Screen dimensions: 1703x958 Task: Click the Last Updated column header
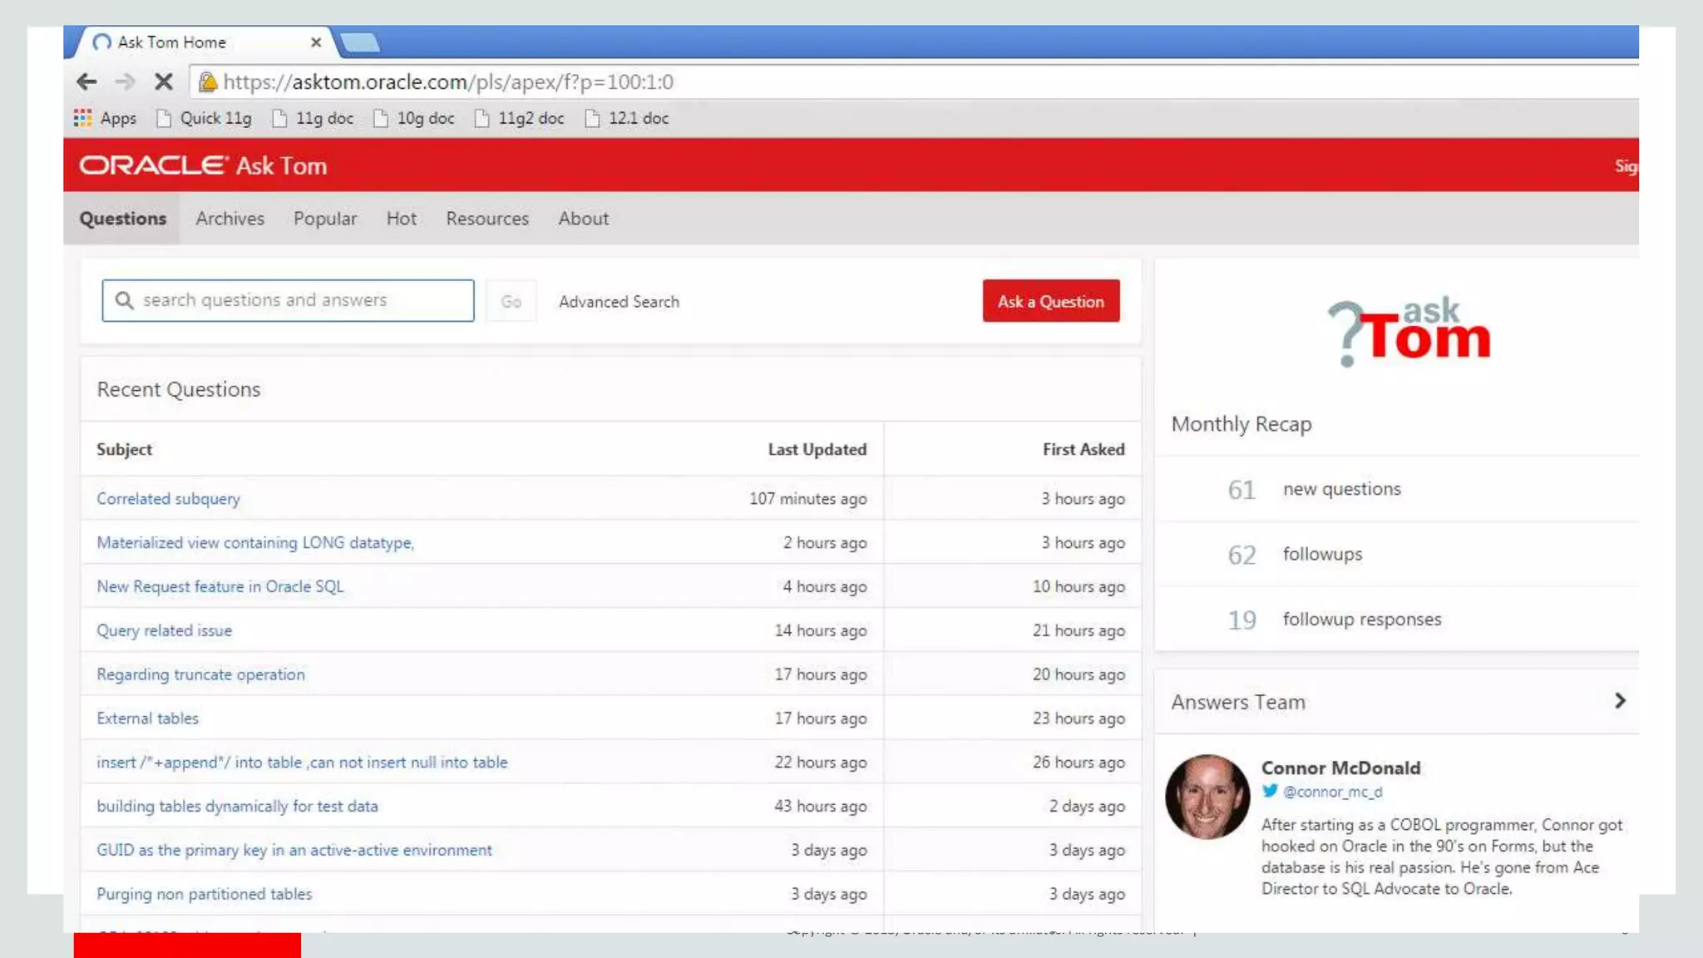point(817,449)
